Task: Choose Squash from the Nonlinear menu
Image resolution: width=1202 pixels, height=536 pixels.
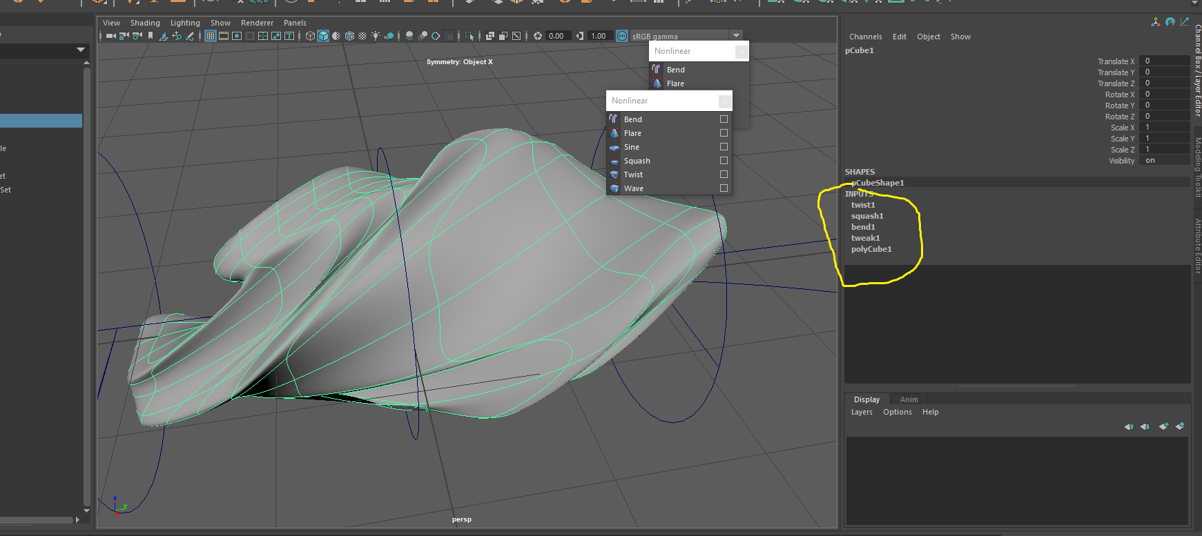Action: pyautogui.click(x=637, y=161)
